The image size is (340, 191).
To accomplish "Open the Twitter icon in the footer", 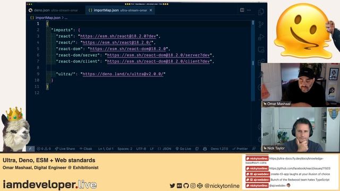I will (x=172, y=186).
